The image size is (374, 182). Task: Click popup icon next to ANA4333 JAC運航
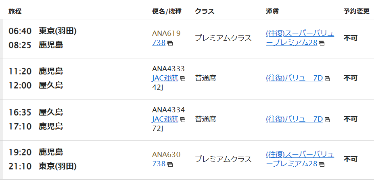click(183, 79)
